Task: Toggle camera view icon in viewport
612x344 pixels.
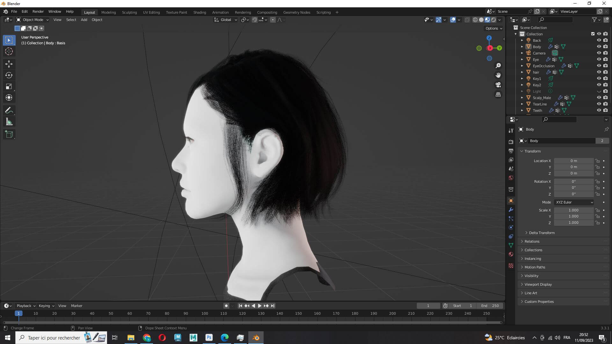Action: click(498, 85)
